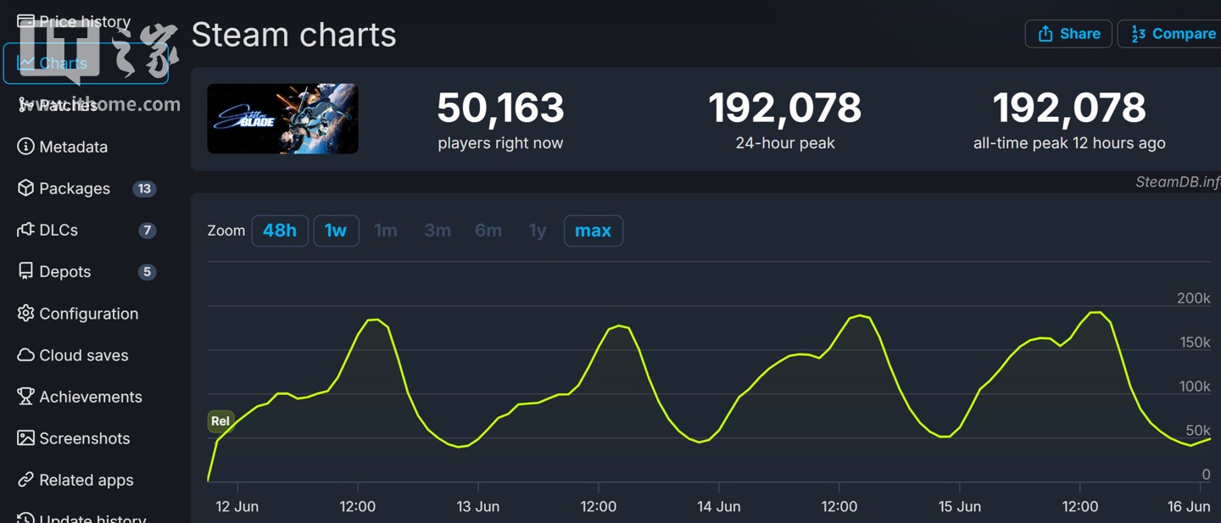Click the Achievements trophy icon
The width and height of the screenshot is (1221, 523).
pos(25,397)
